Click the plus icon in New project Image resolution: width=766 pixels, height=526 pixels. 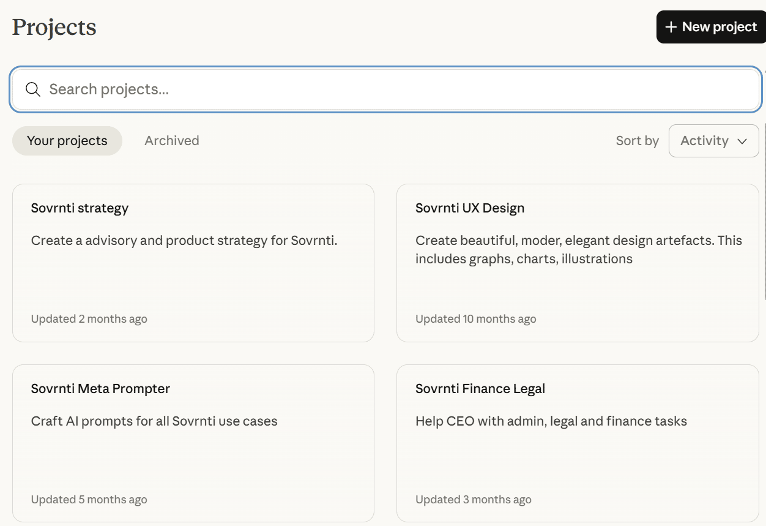click(x=671, y=27)
